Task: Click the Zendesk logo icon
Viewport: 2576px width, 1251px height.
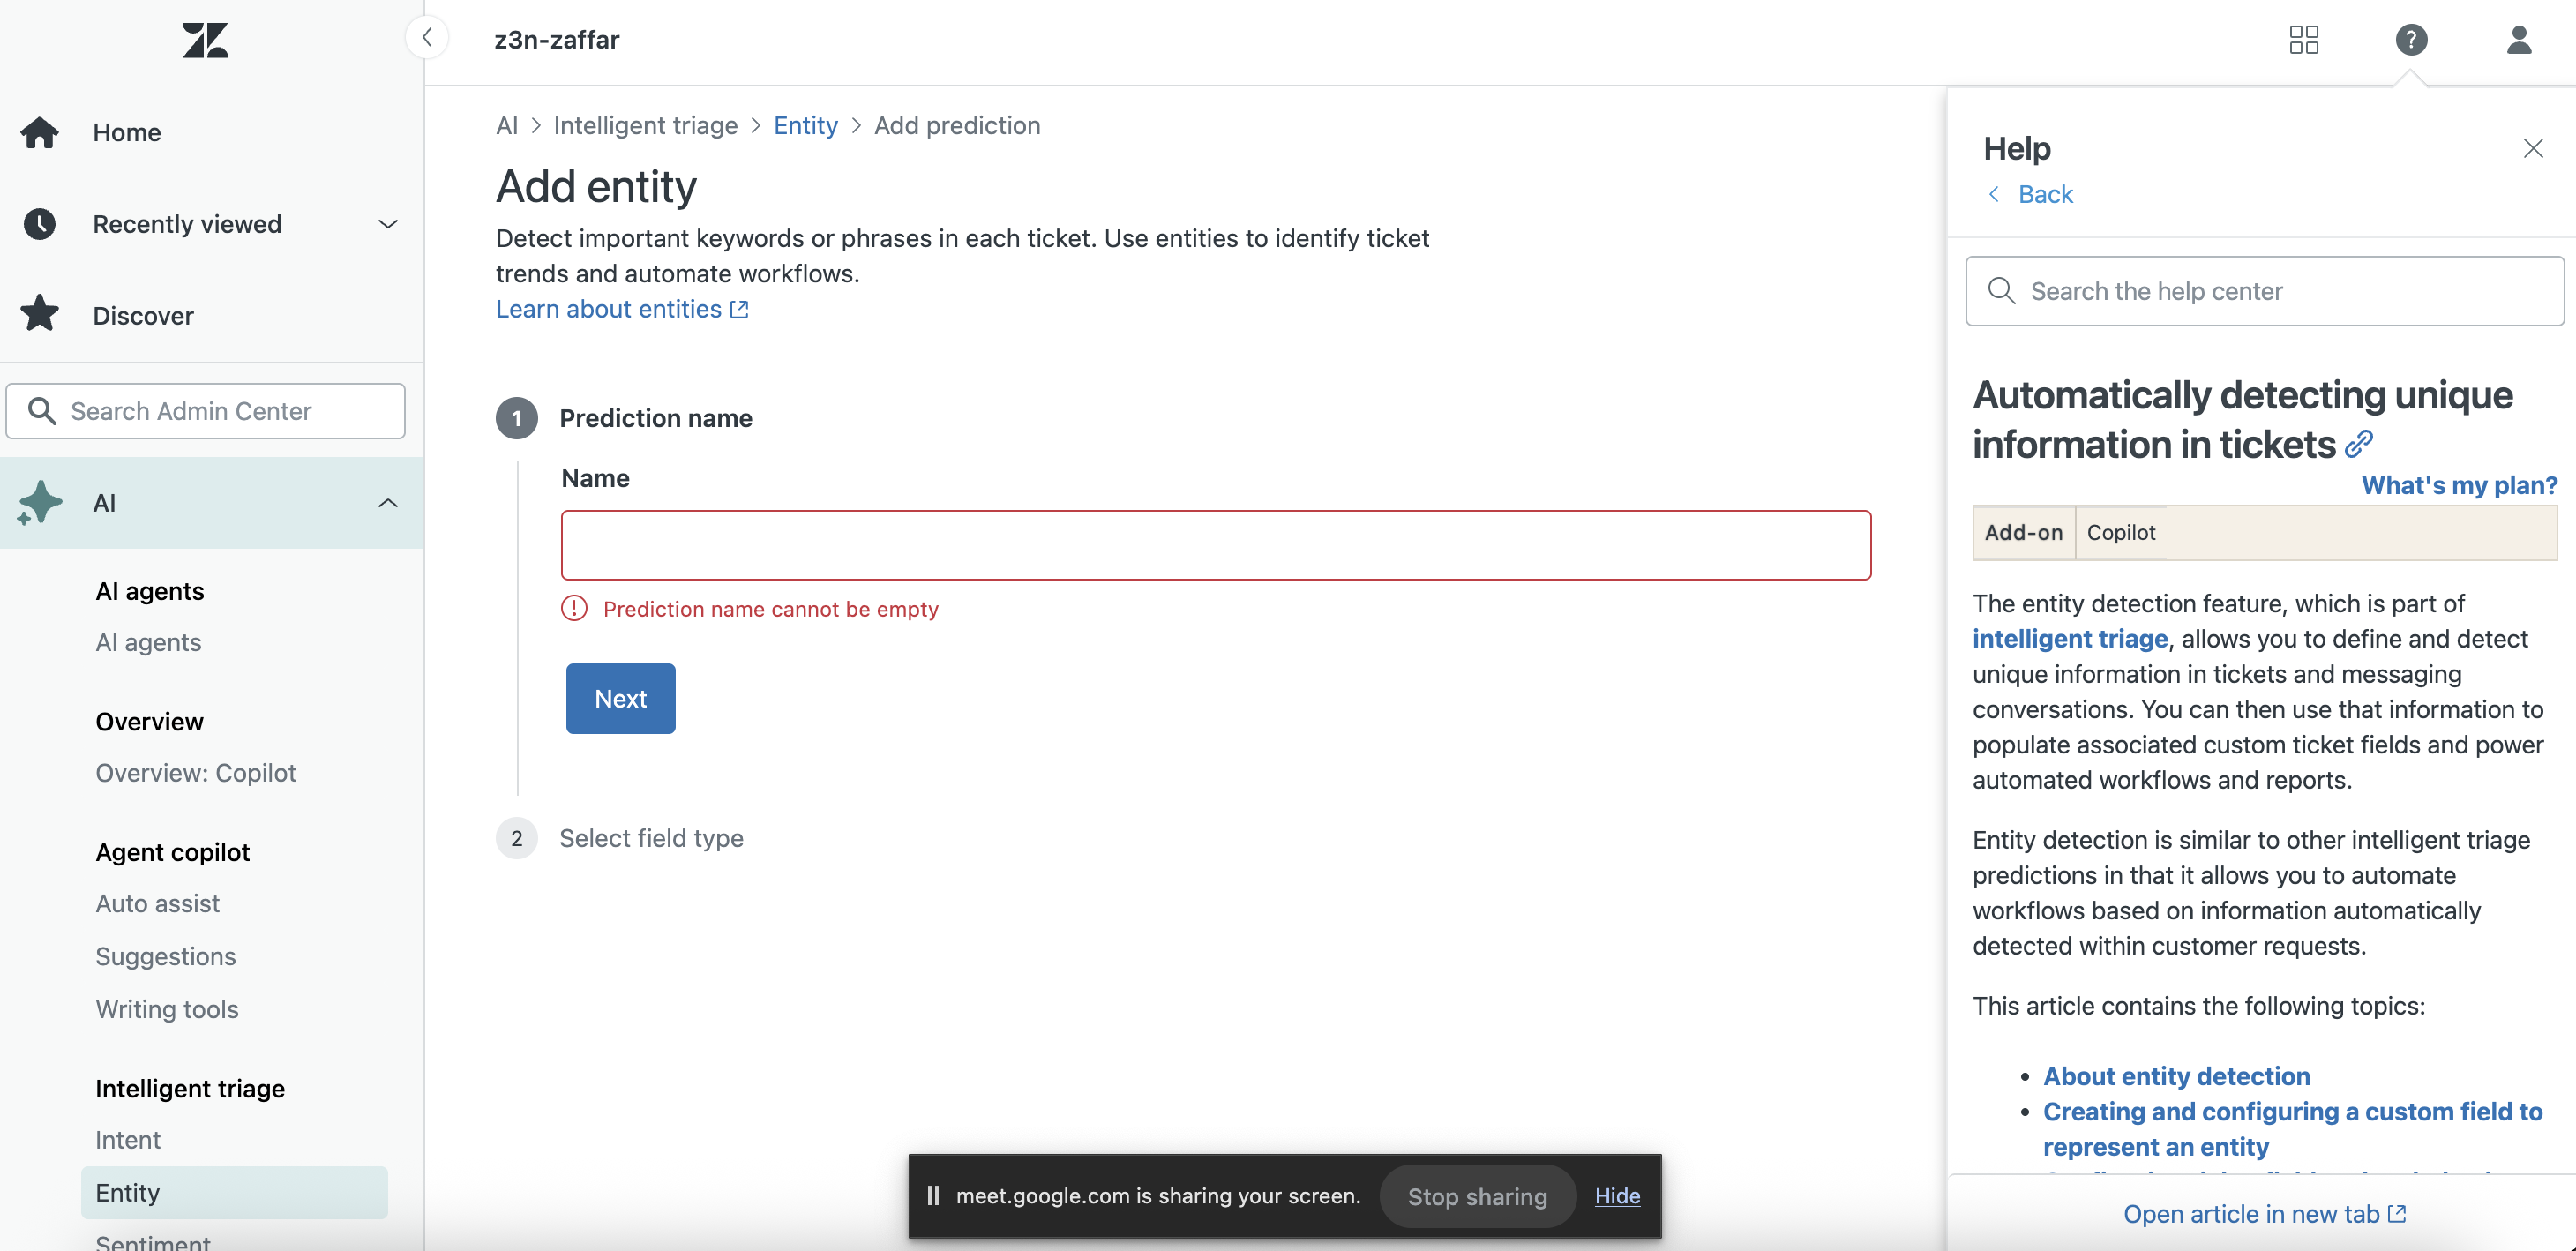Action: (x=205, y=40)
